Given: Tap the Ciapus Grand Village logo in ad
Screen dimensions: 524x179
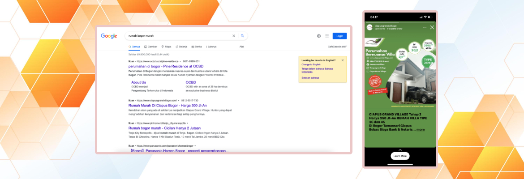Looking at the screenshot, I should click(374, 43).
